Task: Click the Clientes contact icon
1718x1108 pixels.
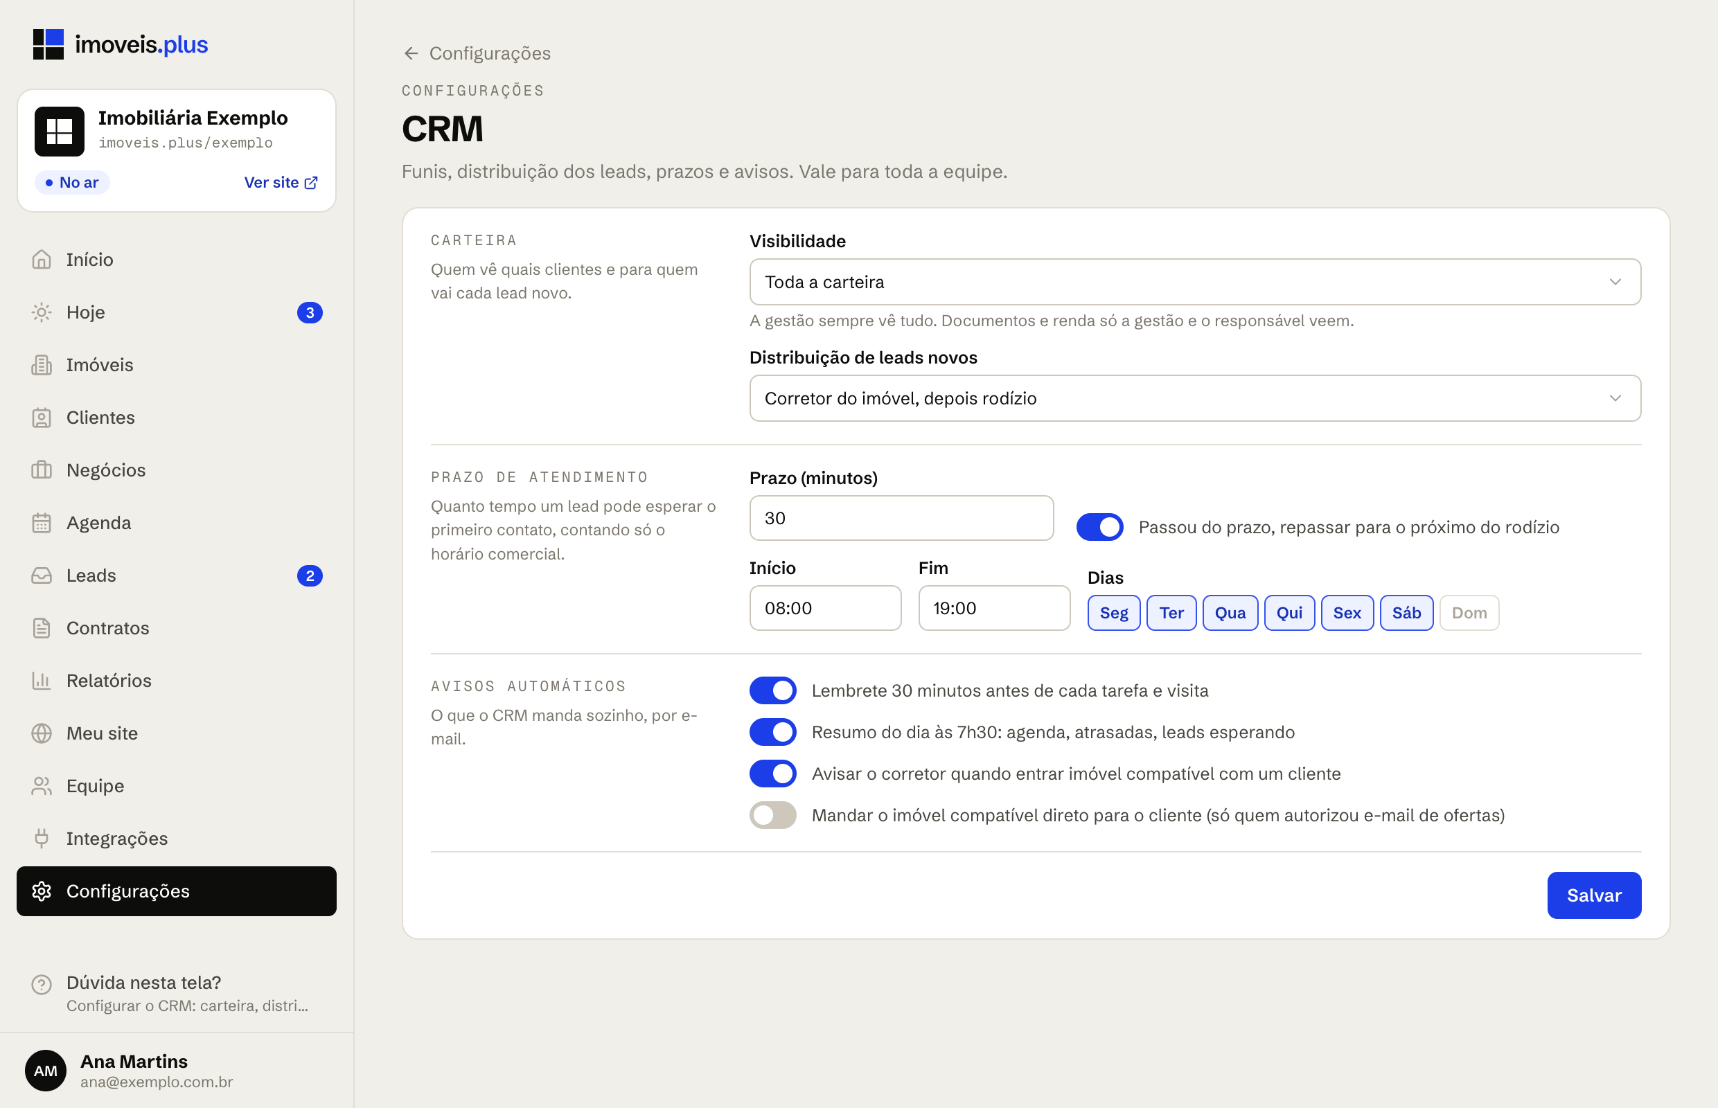Action: [x=42, y=418]
